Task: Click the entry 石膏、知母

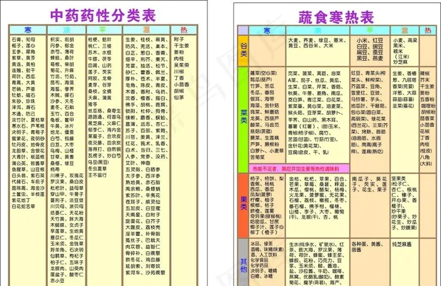Action: coord(23,40)
